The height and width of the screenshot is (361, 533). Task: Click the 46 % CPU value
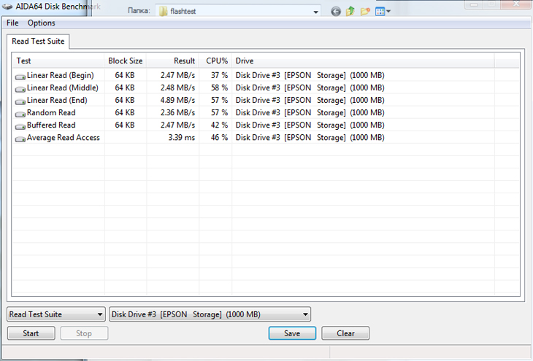click(219, 138)
